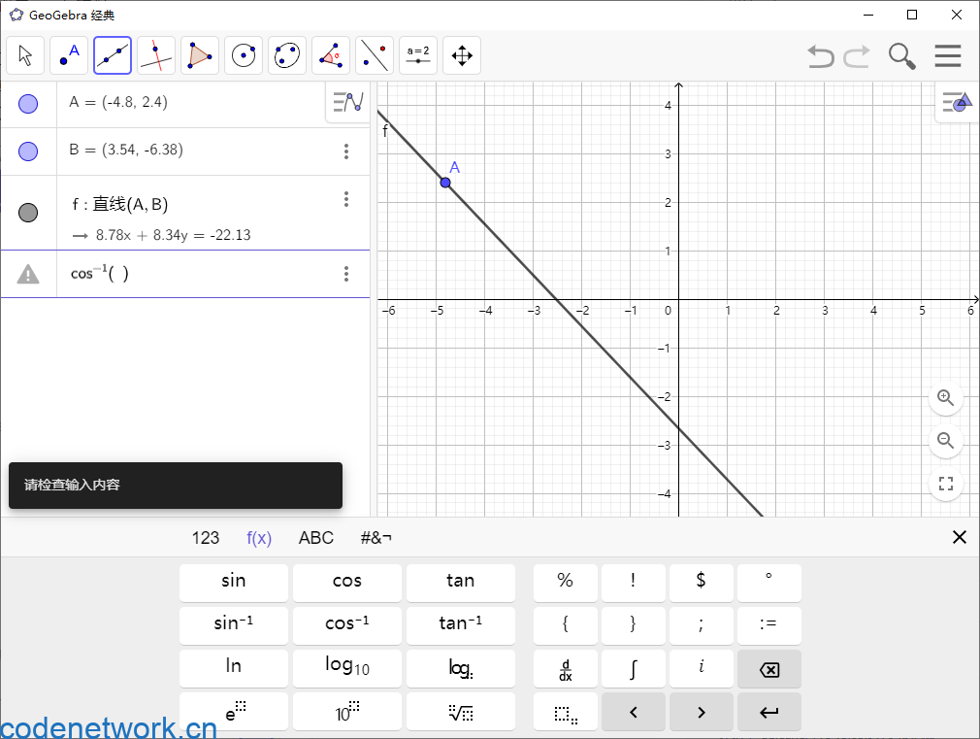
Task: Select the Perpendicular line tool
Action: tap(156, 55)
